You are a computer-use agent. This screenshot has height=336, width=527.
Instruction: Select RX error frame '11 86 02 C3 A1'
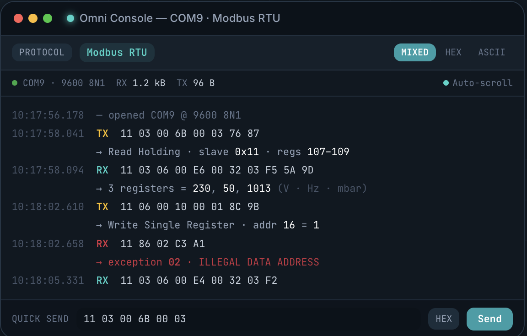(163, 244)
